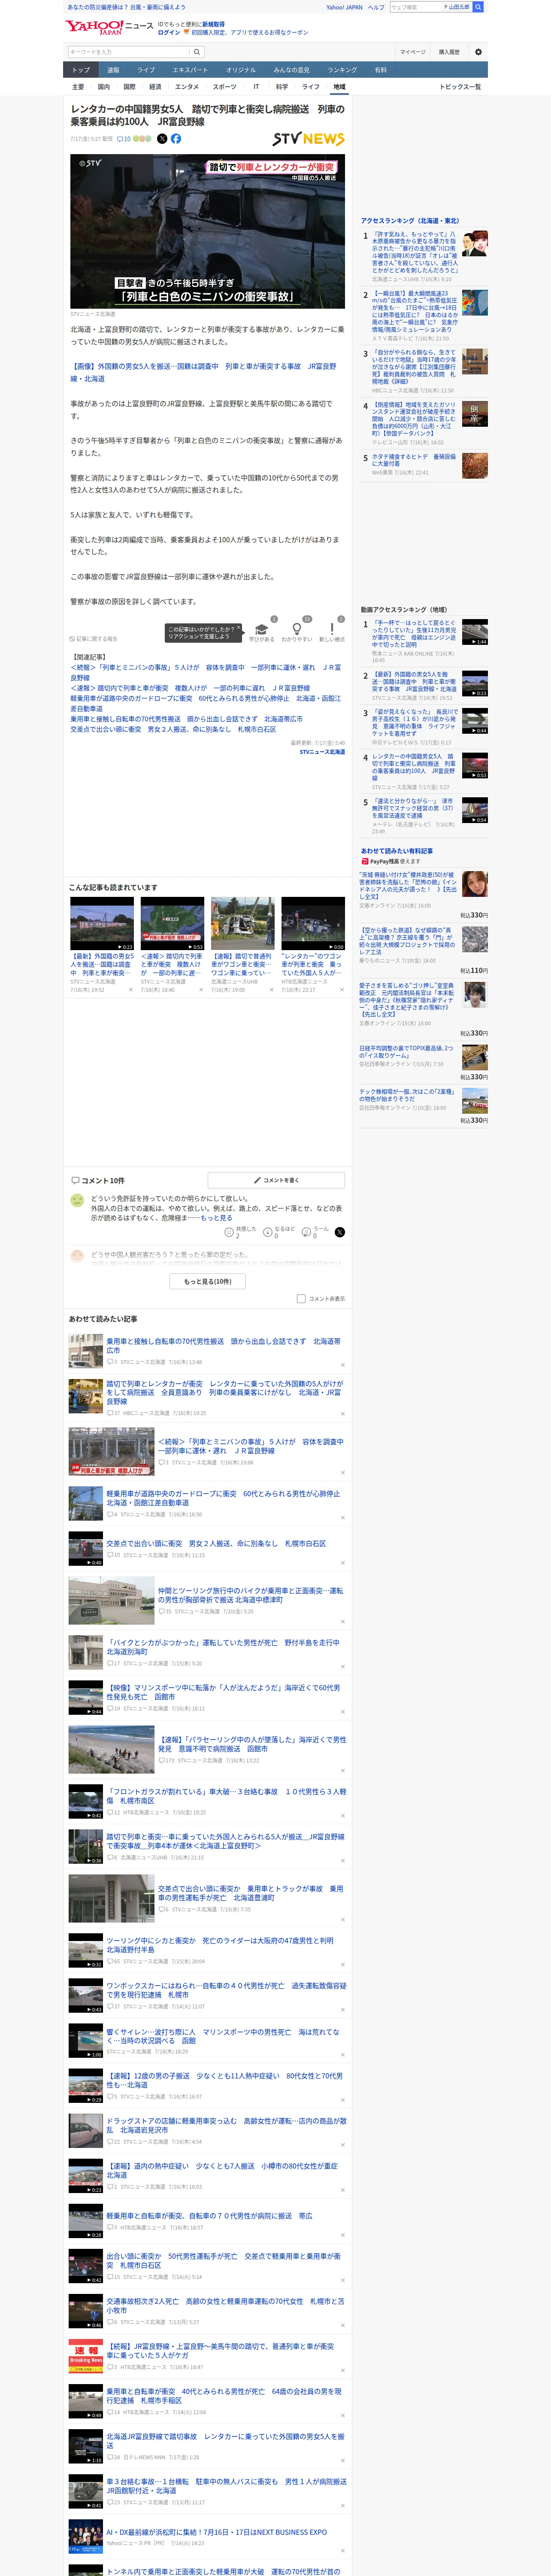This screenshot has width=551, height=2576.
Task: Open the オリジナル tab
Action: [241, 70]
